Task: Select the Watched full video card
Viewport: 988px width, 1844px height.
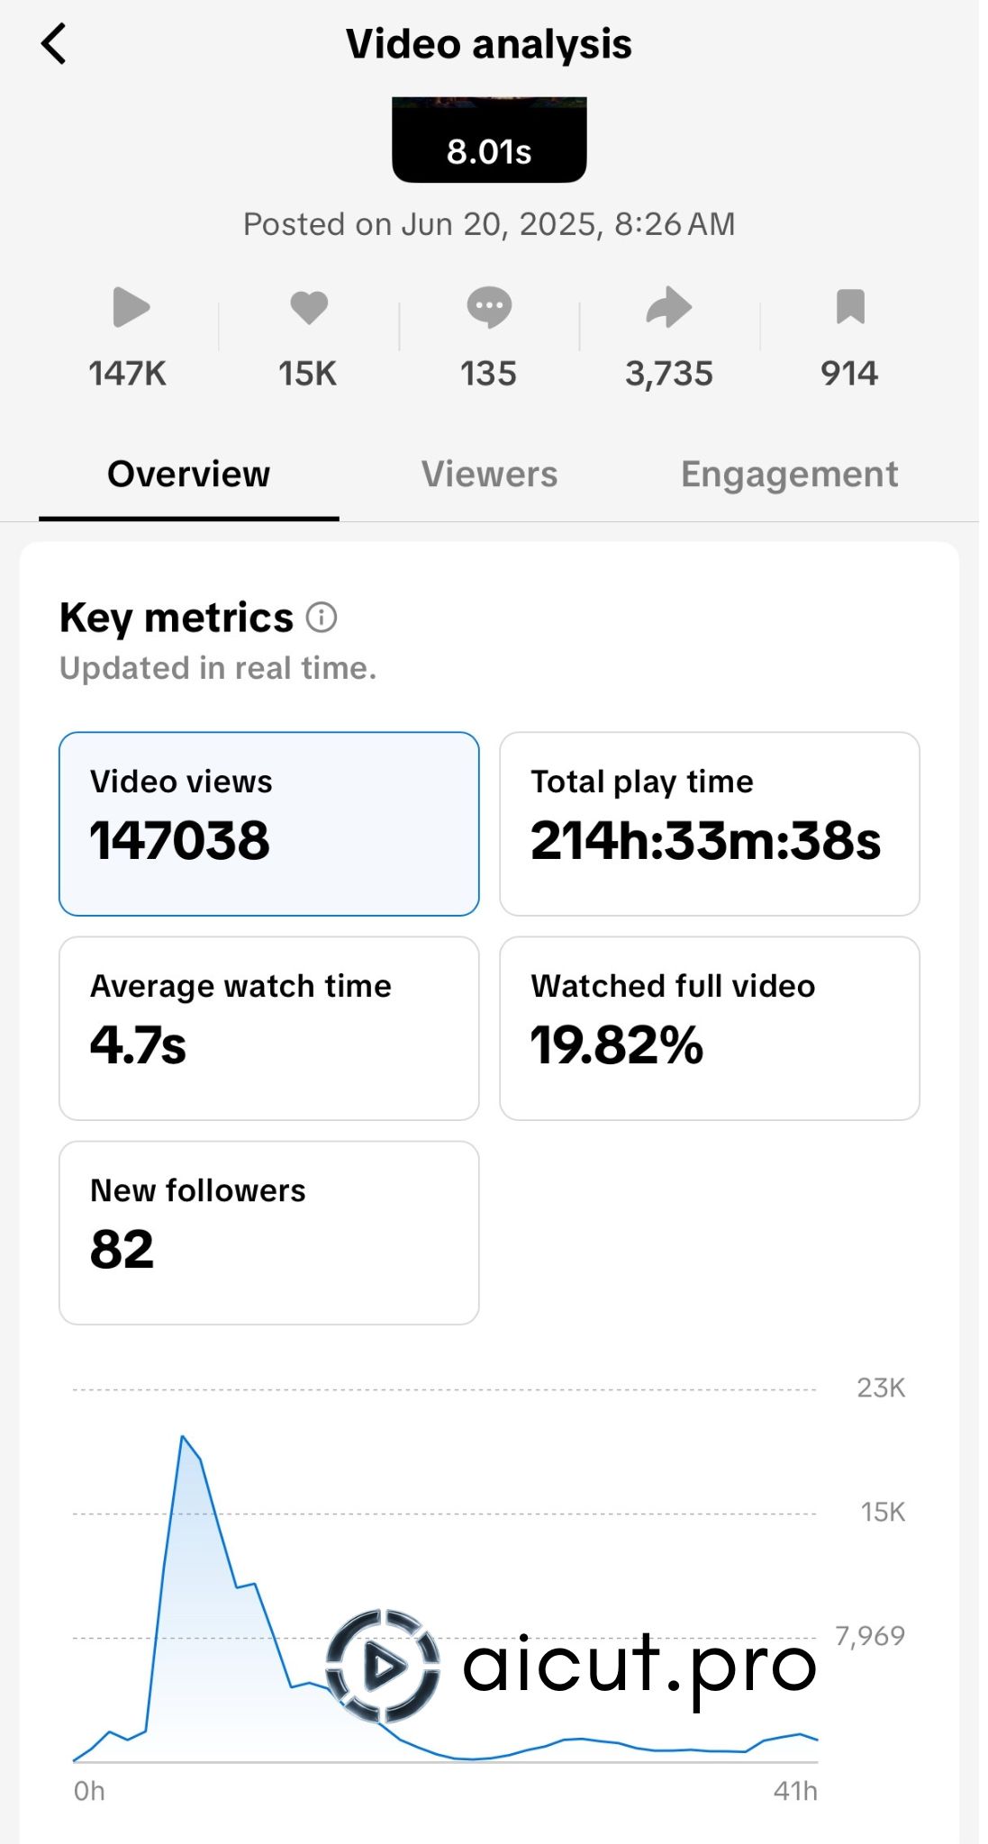Action: [x=710, y=1028]
